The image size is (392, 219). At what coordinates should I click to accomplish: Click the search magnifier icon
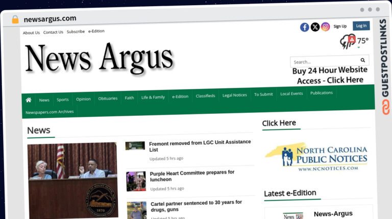click(363, 60)
